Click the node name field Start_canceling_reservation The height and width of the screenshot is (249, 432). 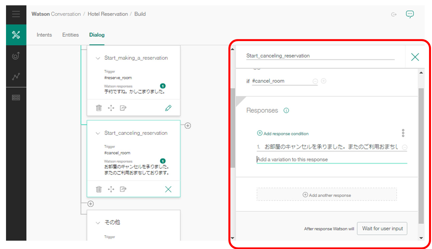[x=320, y=56]
